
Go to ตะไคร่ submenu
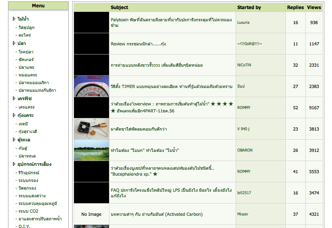(x=25, y=35)
